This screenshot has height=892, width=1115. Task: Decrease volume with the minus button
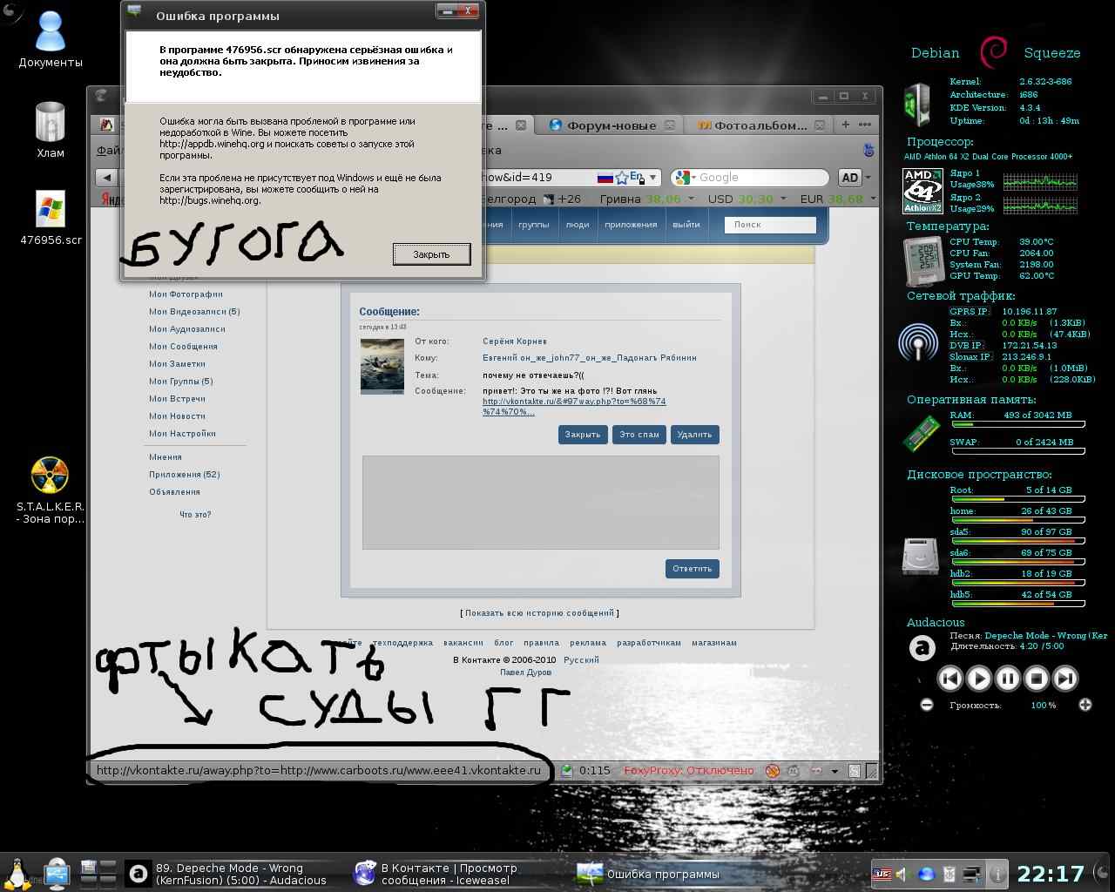[x=927, y=705]
